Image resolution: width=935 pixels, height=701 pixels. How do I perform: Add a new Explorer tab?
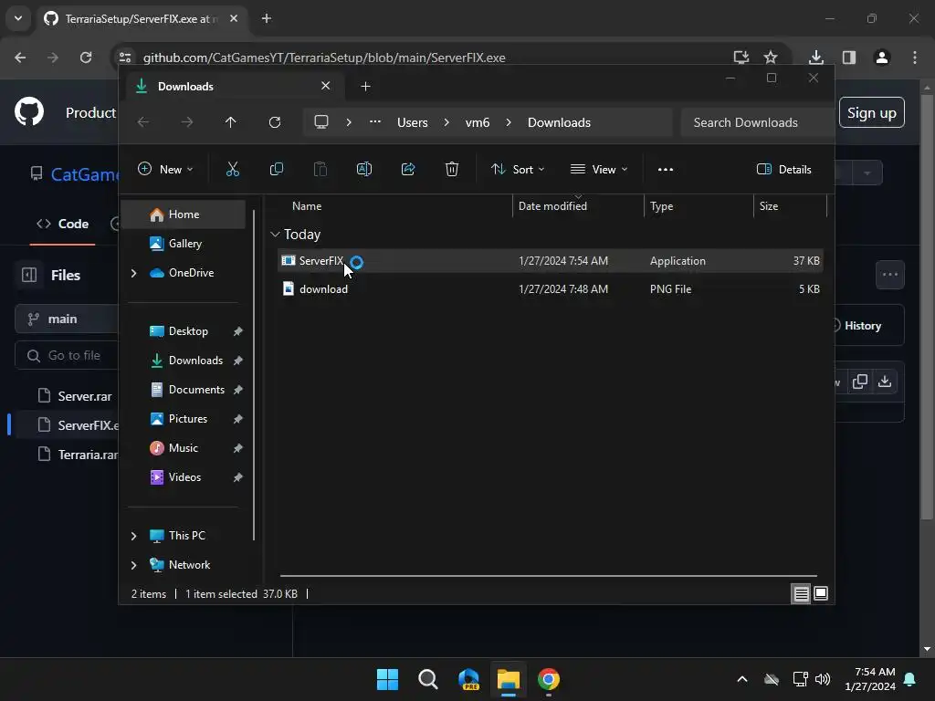coord(365,87)
